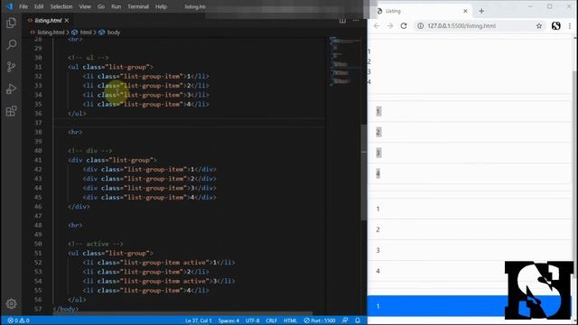Click listing.html in the breadcrumb
Viewport: 578px width, 325px height.
point(51,32)
